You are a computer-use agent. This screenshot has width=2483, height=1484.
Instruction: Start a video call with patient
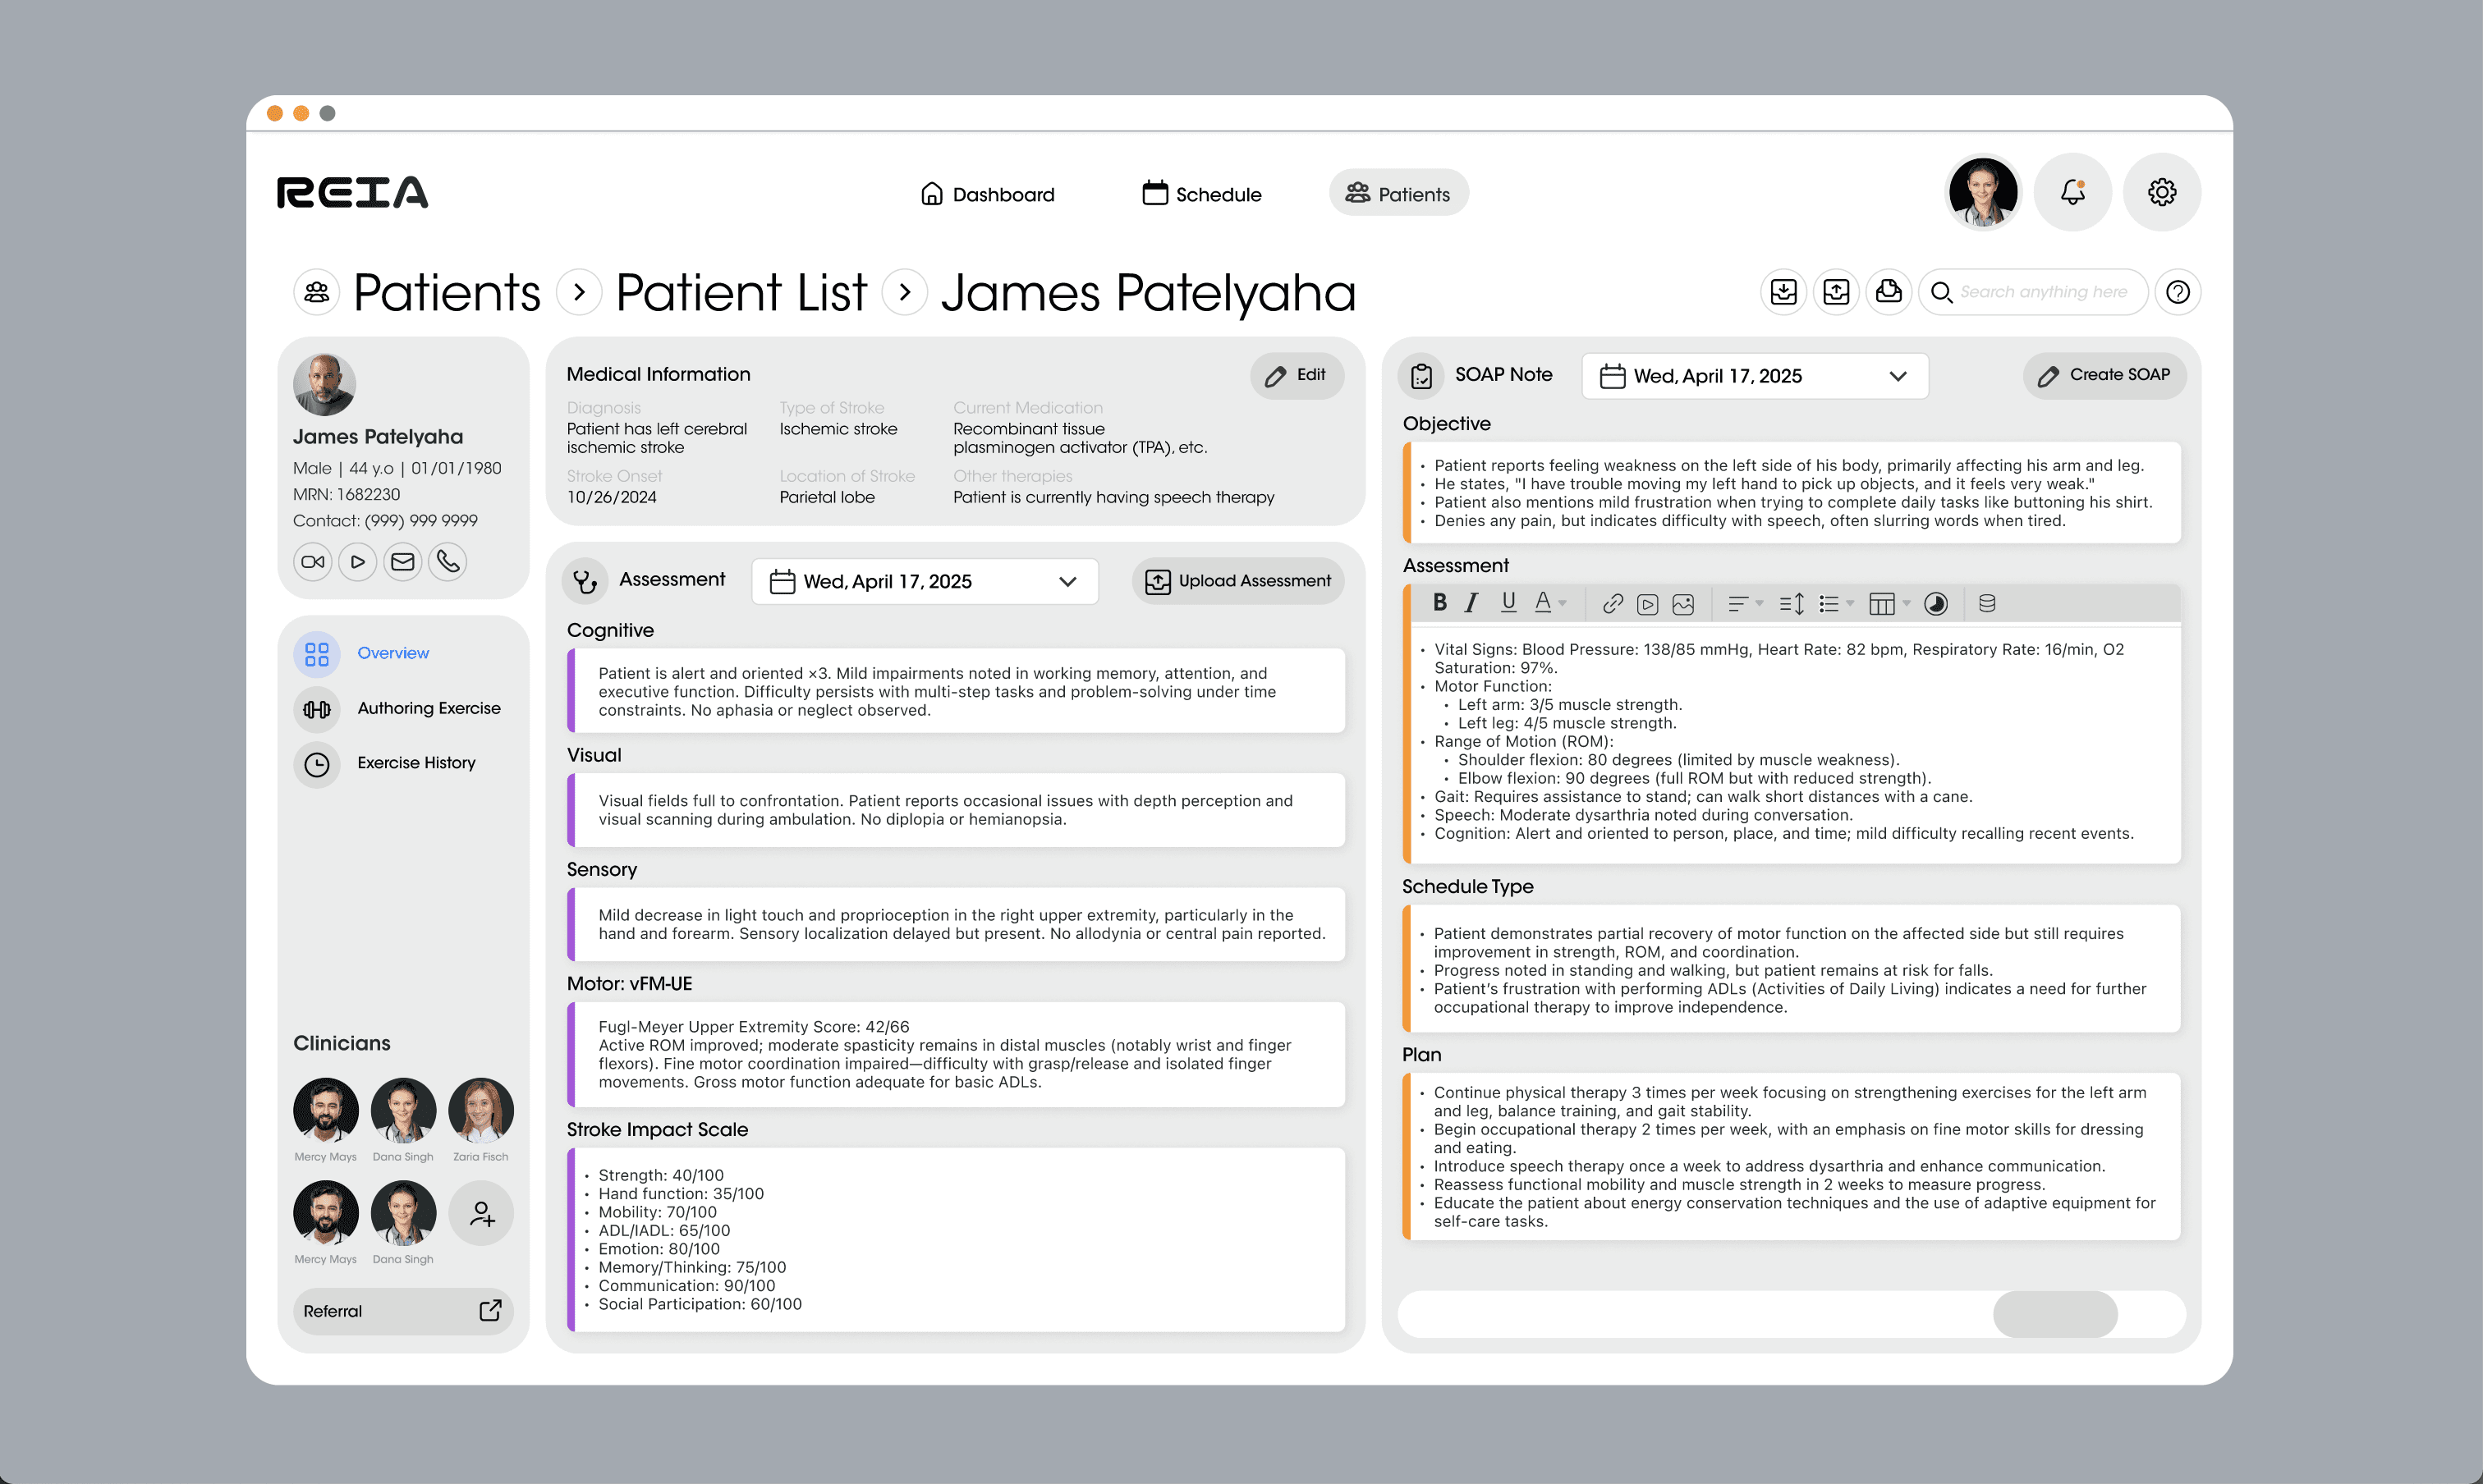tap(313, 562)
